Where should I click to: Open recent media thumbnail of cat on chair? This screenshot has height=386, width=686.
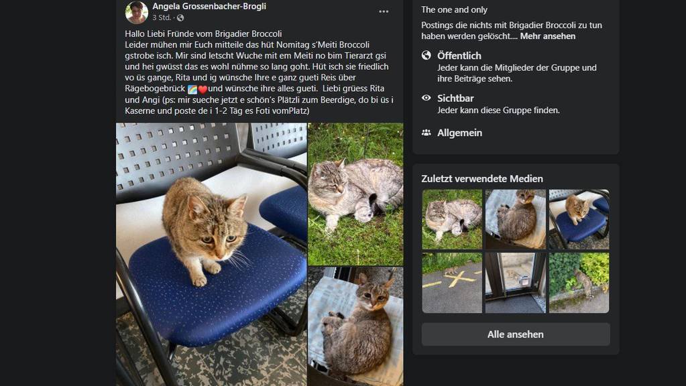[x=579, y=219]
